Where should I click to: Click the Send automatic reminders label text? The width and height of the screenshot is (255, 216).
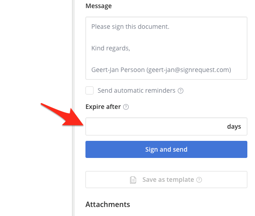pos(136,90)
